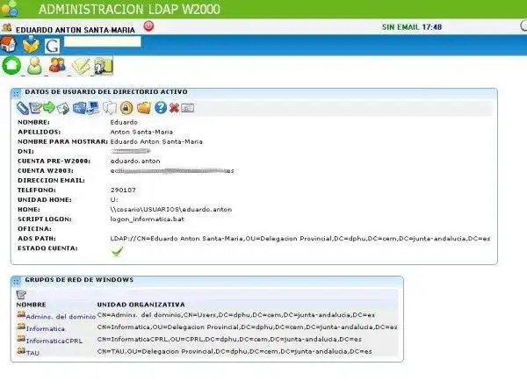527x388 pixels.
Task: Click the 'CN=Admins. del dominio,CN=Users' path text
Action: pyautogui.click(x=236, y=315)
